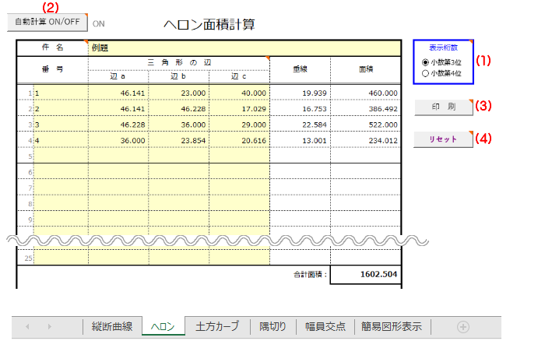Select the 小数第4位 radio option

(424, 73)
